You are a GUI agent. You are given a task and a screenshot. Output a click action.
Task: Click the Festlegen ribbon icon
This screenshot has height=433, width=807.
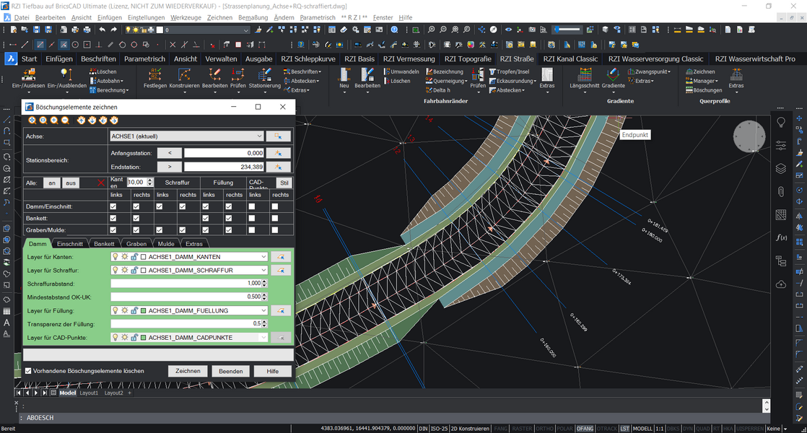click(155, 75)
